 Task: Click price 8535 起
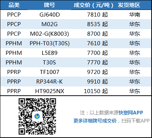coord(97,24)
